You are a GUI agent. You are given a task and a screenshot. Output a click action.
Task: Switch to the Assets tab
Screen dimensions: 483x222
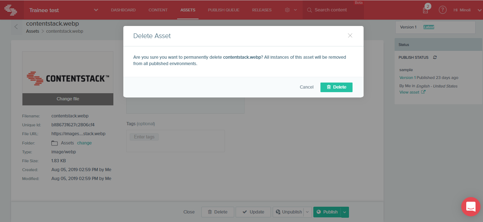click(188, 10)
